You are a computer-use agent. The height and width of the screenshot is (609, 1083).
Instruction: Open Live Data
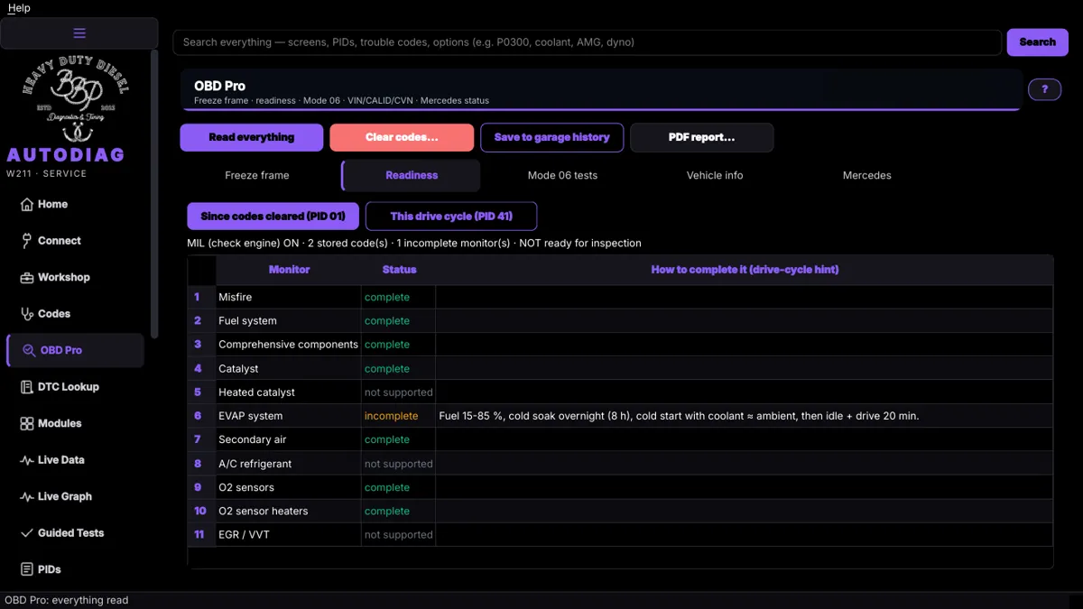[x=74, y=460]
